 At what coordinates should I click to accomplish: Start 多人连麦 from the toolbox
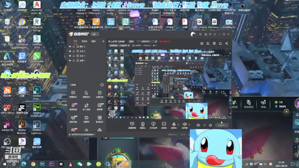[x=86, y=106]
